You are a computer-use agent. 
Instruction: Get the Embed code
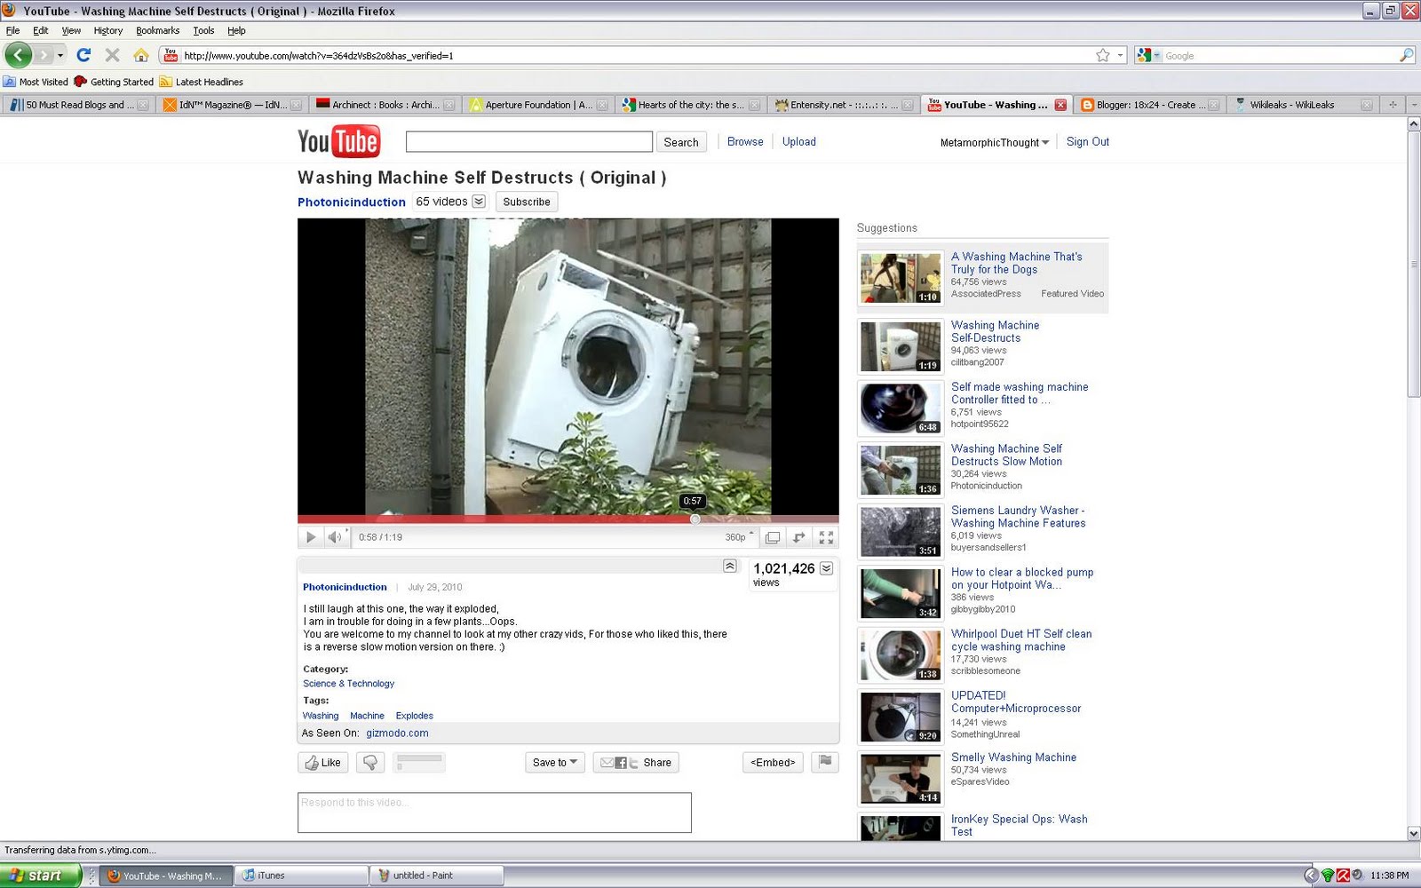(773, 763)
